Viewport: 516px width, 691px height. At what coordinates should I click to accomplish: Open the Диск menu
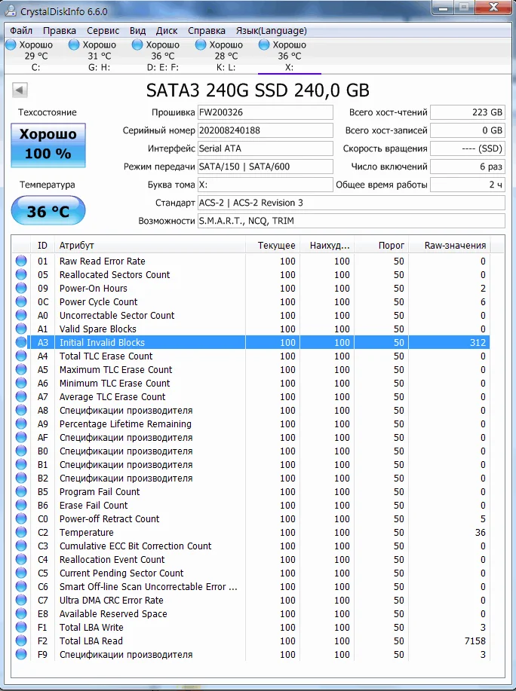[x=167, y=30]
